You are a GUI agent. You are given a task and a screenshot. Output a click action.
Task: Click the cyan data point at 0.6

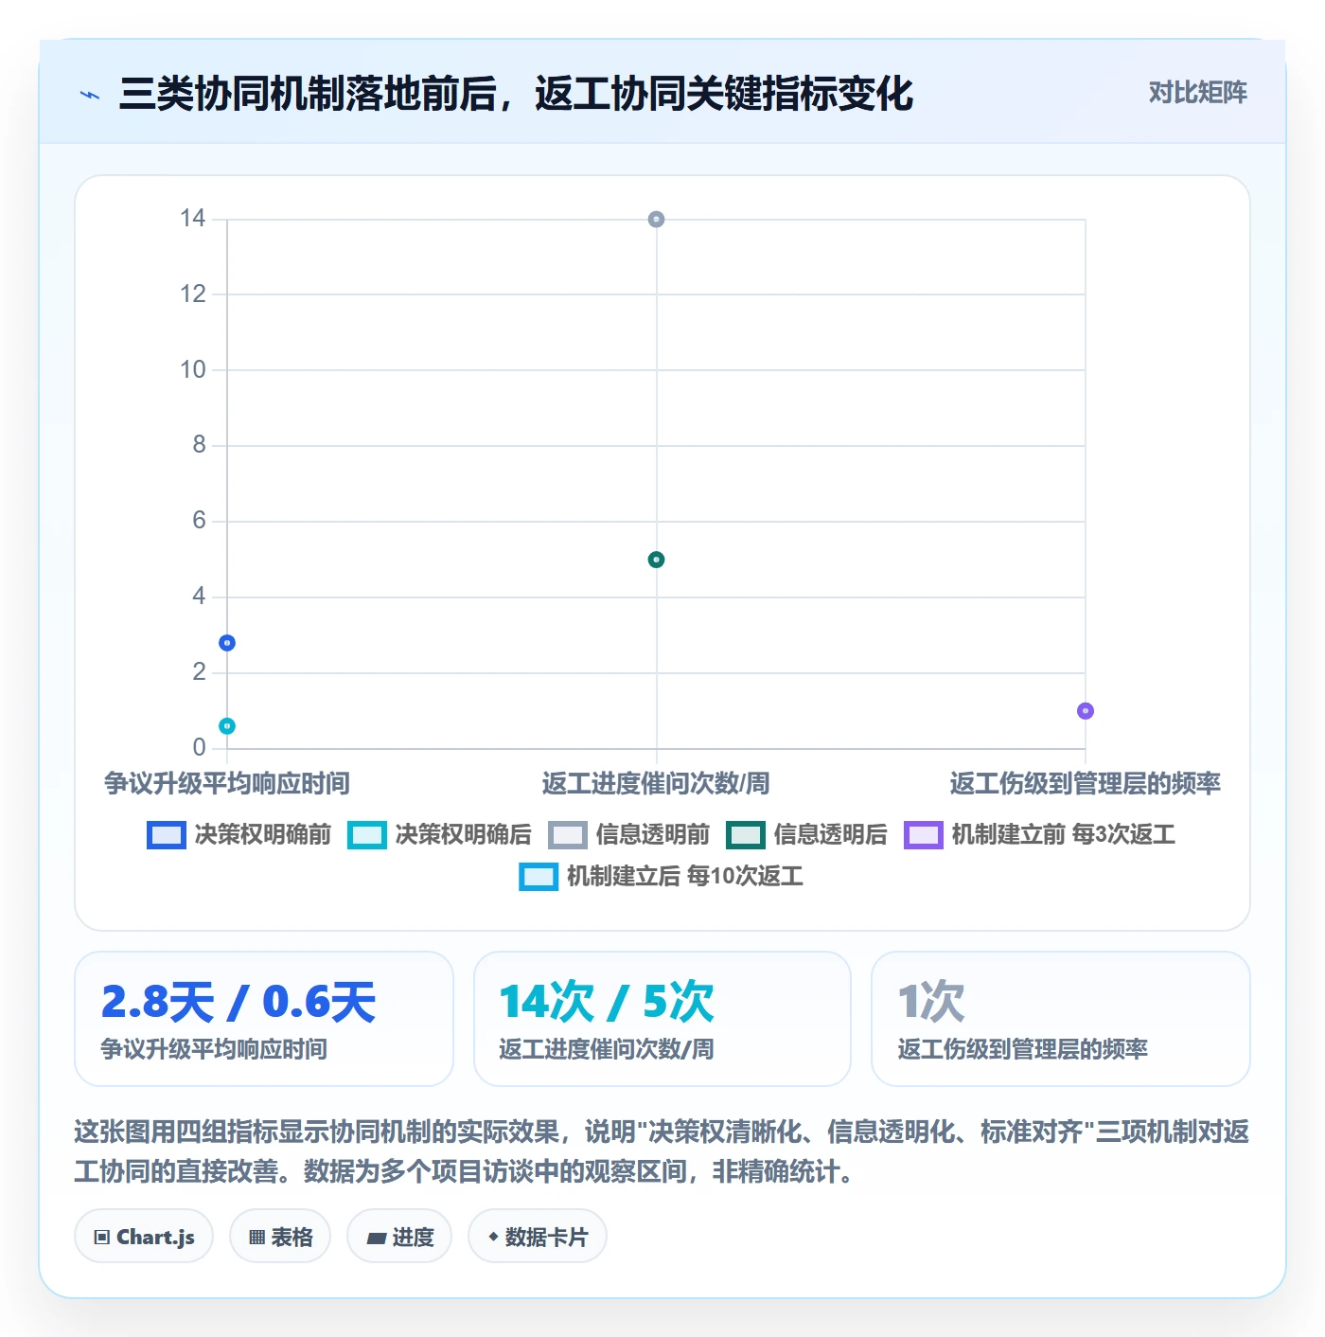point(227,726)
